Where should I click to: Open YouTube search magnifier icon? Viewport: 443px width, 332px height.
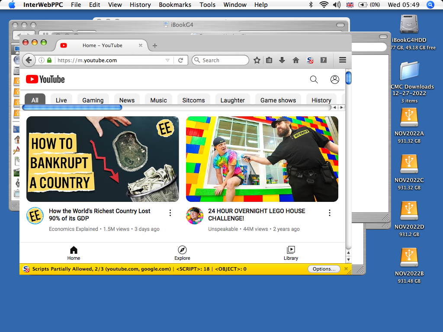pyautogui.click(x=314, y=80)
